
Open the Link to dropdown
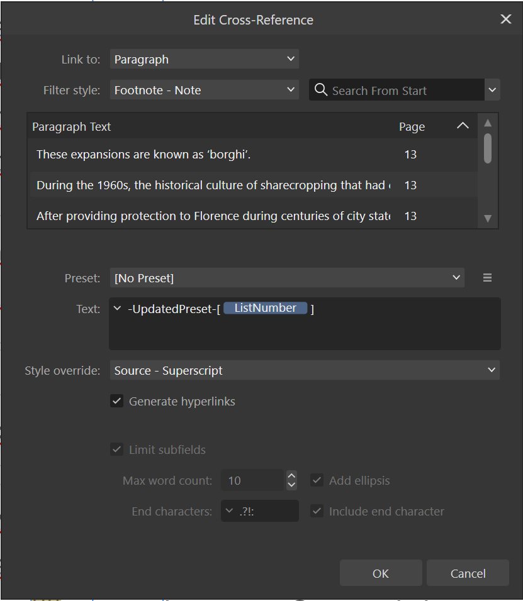coord(204,59)
